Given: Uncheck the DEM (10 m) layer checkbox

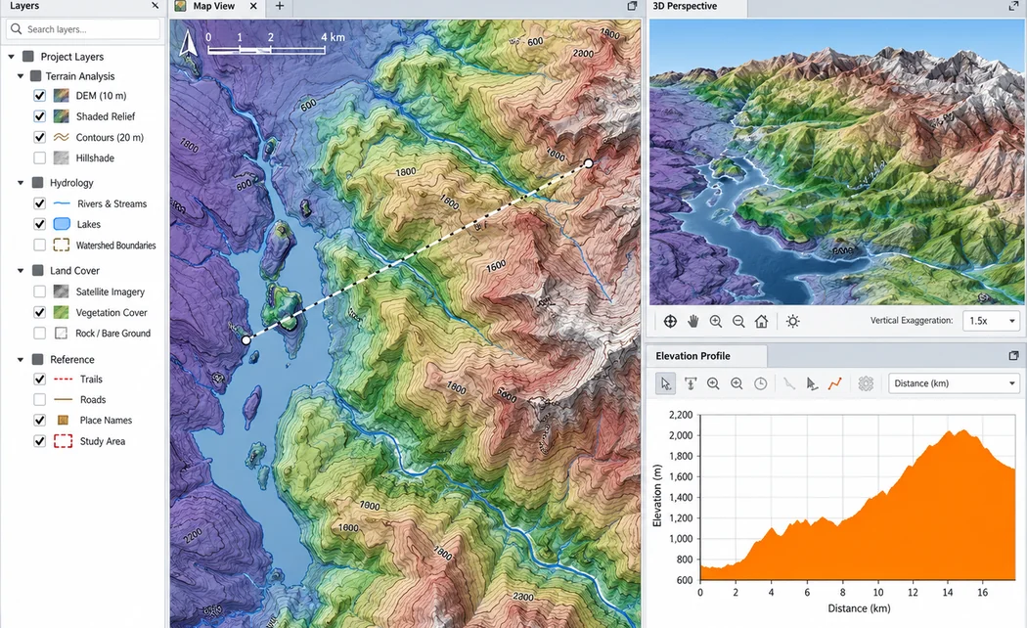Looking at the screenshot, I should coord(40,96).
